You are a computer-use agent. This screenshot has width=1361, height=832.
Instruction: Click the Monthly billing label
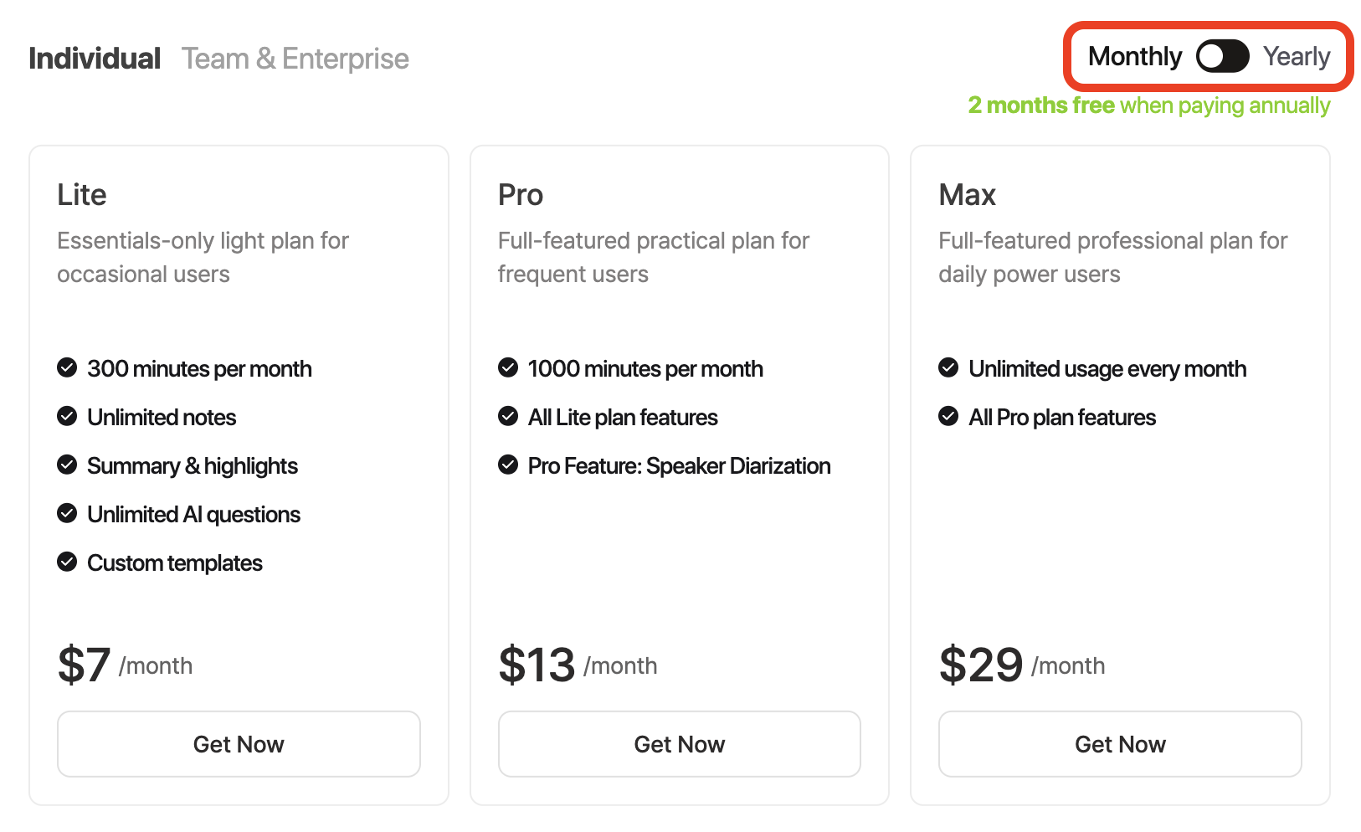coord(1134,57)
